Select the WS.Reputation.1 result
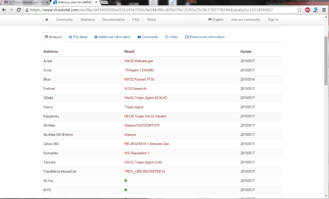Screen dimensions: 329x199 coord(137,153)
